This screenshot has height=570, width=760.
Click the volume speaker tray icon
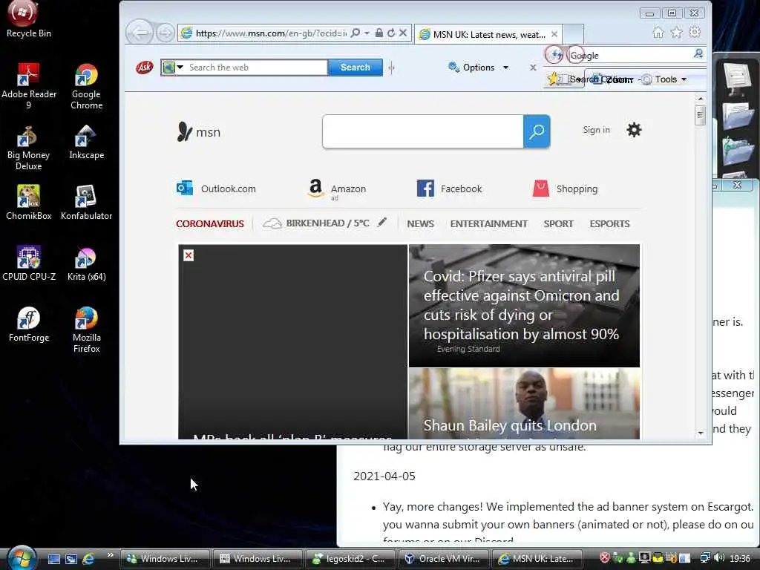719,558
